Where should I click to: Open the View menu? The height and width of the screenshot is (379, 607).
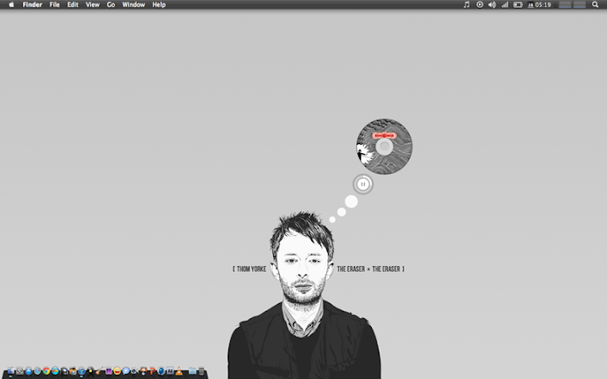click(x=93, y=5)
